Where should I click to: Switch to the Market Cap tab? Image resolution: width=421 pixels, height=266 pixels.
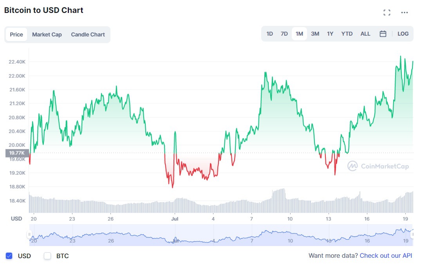pos(47,34)
